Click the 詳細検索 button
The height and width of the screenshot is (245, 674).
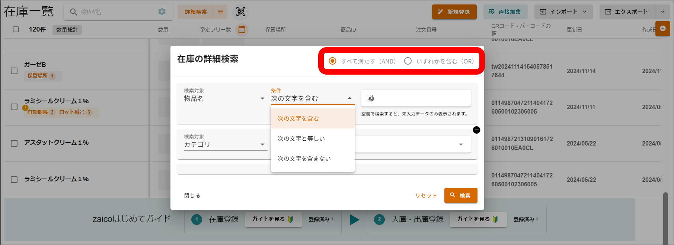point(196,12)
